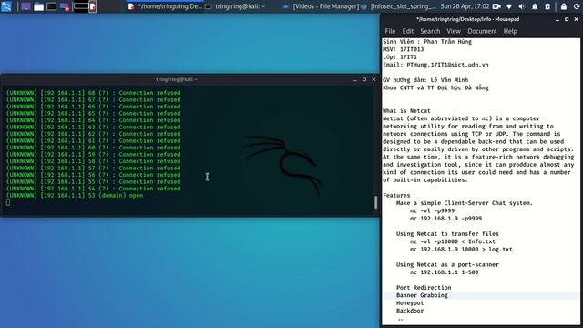Open the volume speaker tray icon
Viewport: 583px width, 328px height.
(522, 6)
